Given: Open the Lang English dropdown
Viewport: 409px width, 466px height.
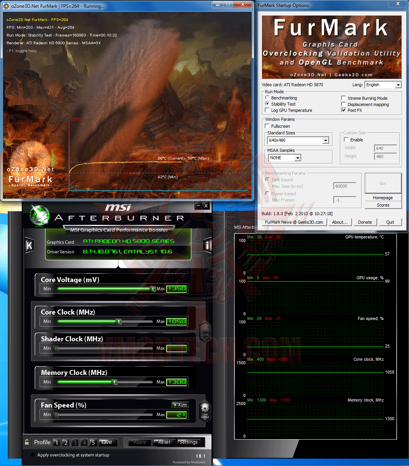Looking at the screenshot, I should [x=383, y=85].
